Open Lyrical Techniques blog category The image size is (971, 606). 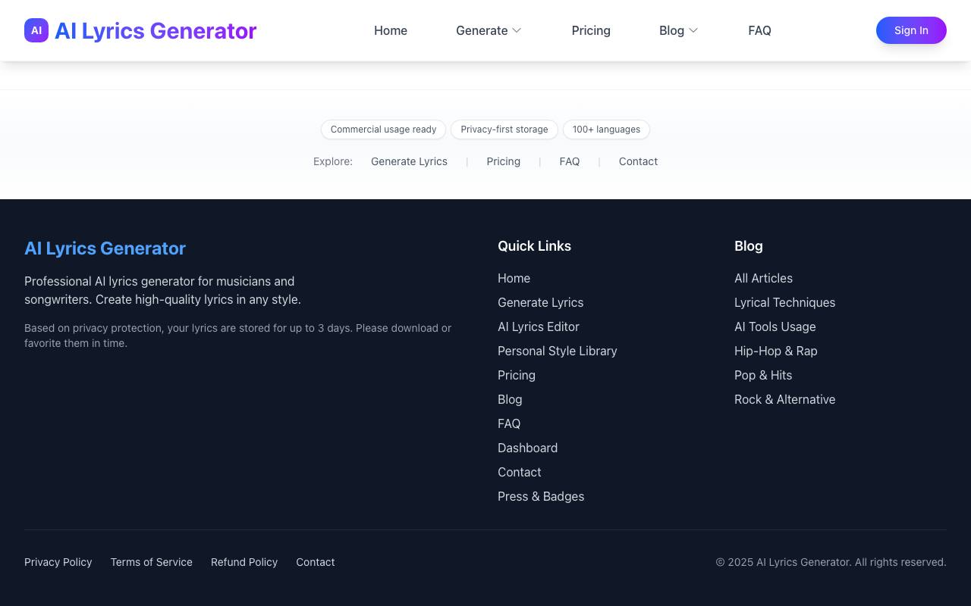coord(784,302)
